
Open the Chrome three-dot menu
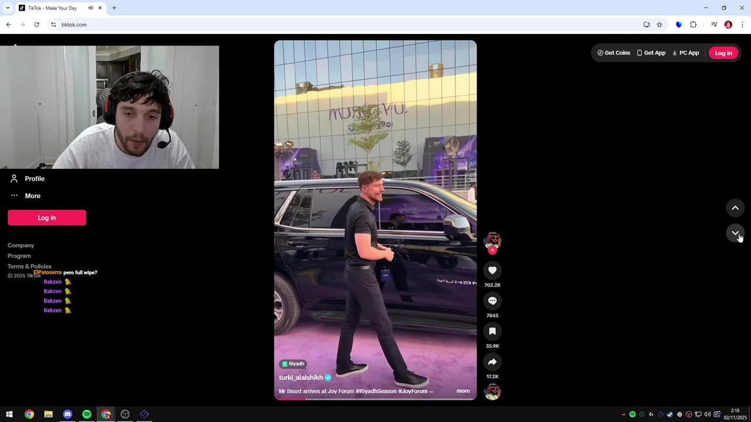[742, 25]
